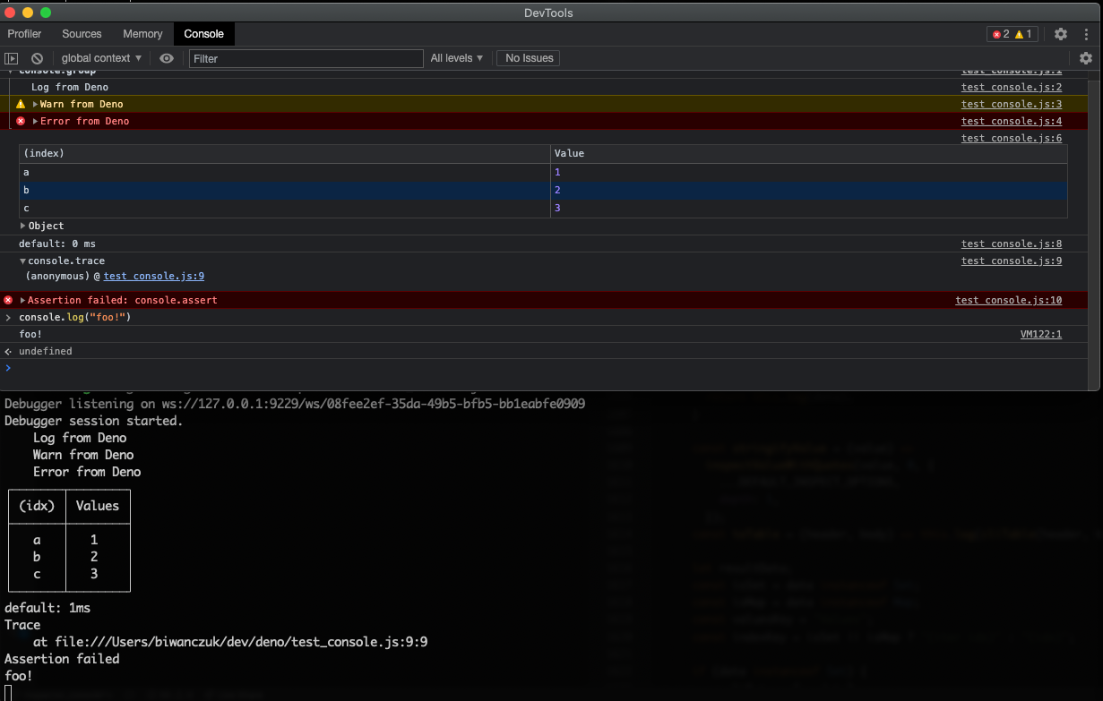Switch to the Sources tab
This screenshot has height=701, width=1103.
[x=82, y=34]
